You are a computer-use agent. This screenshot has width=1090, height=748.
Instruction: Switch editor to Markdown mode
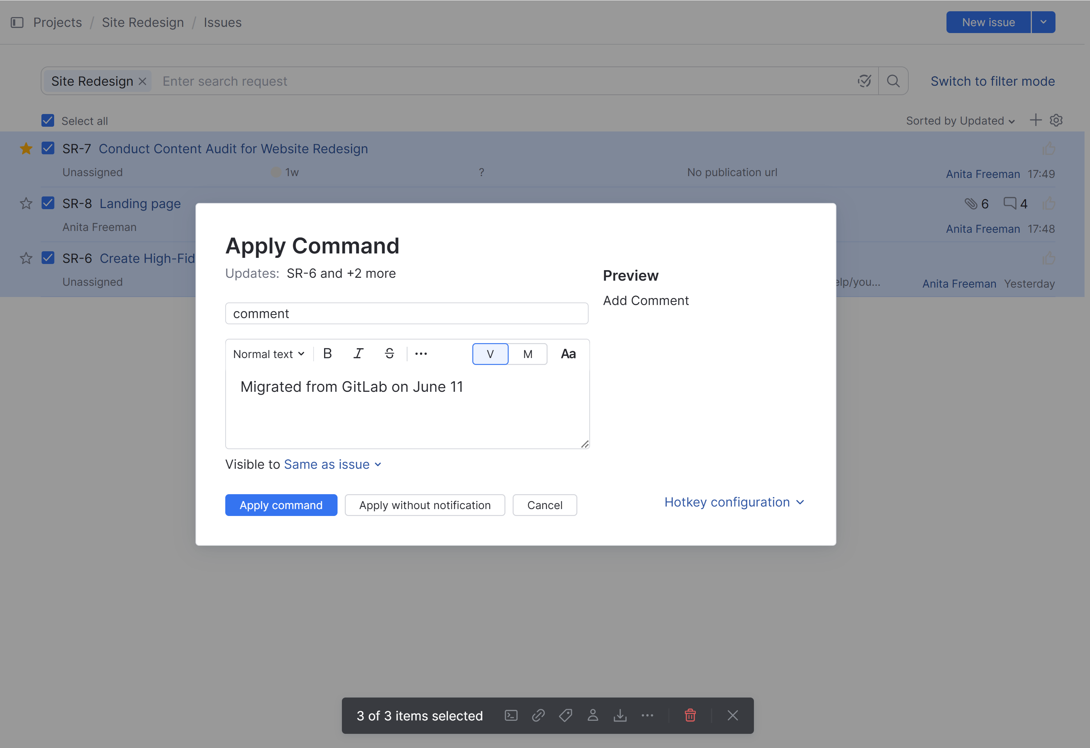(x=528, y=354)
